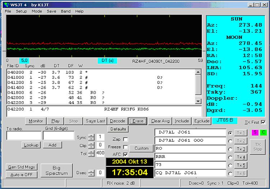Open the Mode menu
The image size is (270, 189).
pyautogui.click(x=37, y=12)
